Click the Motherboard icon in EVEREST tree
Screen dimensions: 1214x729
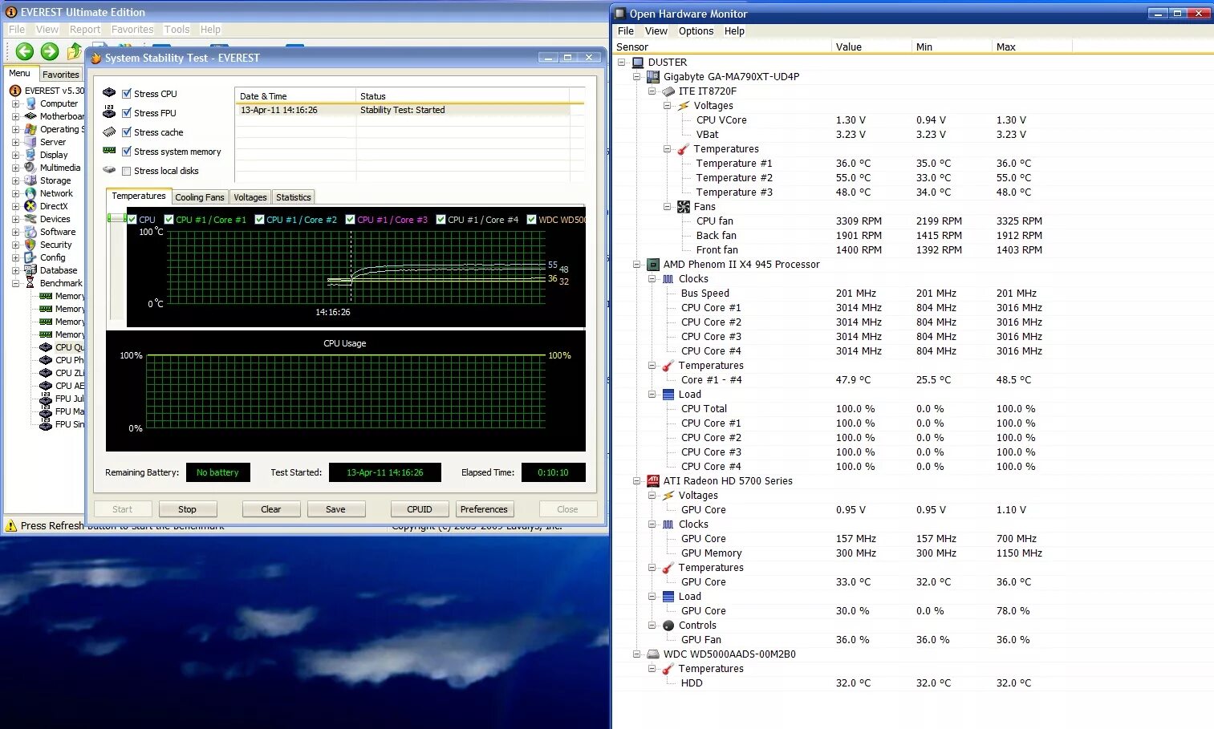(30, 116)
